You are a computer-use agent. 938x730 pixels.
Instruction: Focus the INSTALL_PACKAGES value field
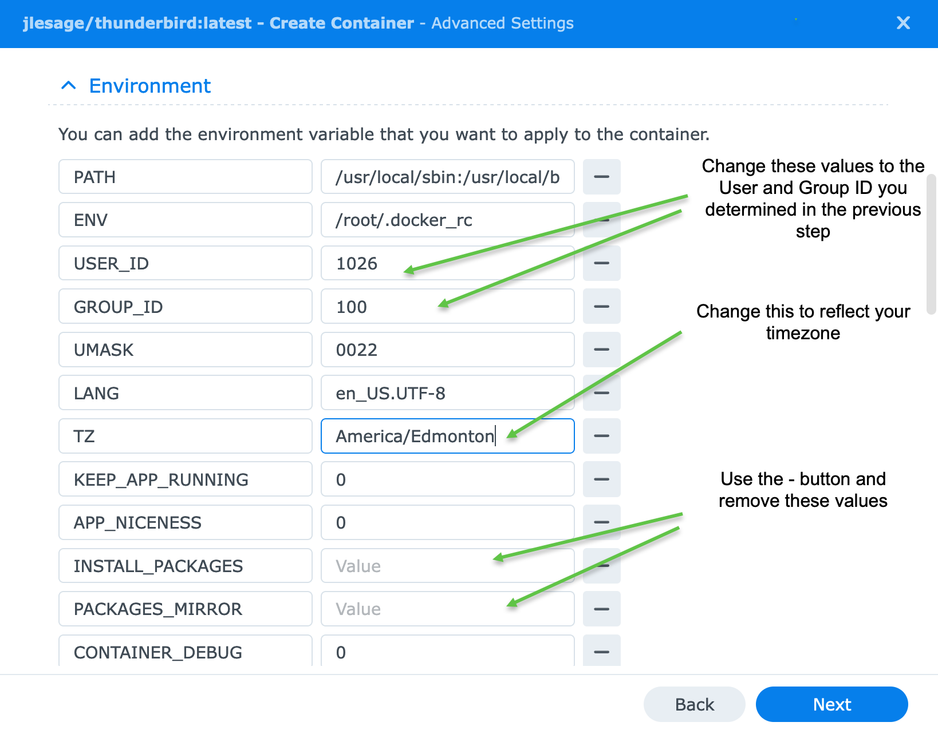tap(447, 566)
